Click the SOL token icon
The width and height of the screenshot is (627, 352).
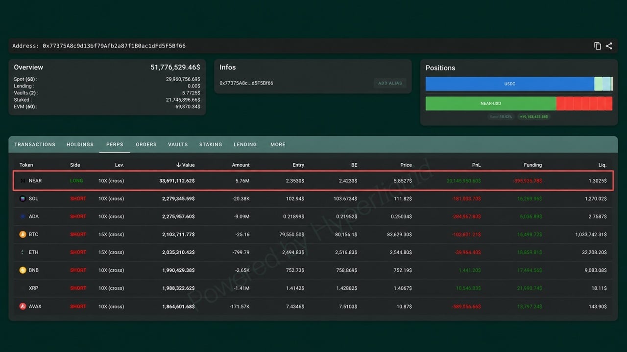tap(23, 198)
